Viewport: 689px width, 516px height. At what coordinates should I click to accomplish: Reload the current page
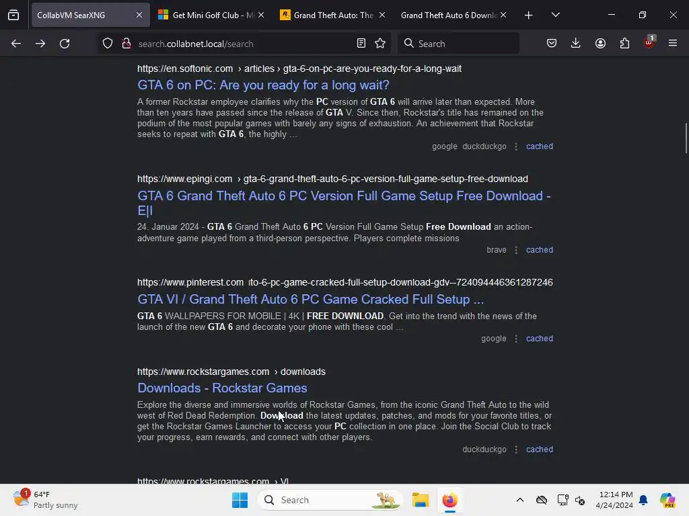point(65,44)
